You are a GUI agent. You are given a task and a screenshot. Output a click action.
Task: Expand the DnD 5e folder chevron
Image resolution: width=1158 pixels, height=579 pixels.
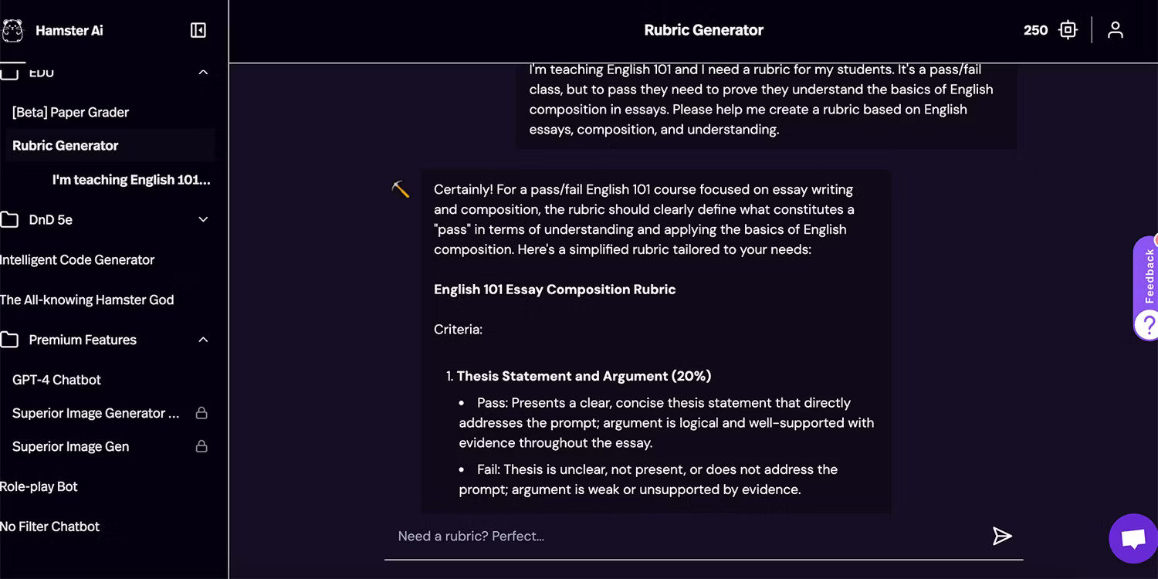(x=203, y=220)
